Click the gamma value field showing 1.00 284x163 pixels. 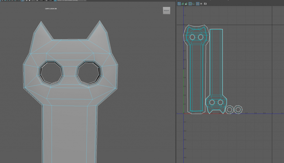point(50,1)
